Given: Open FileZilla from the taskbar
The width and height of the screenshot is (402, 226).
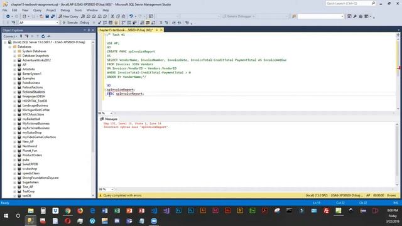Looking at the screenshot, I should pos(326,211).
